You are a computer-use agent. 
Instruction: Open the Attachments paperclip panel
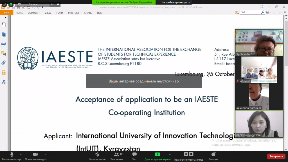[4, 63]
